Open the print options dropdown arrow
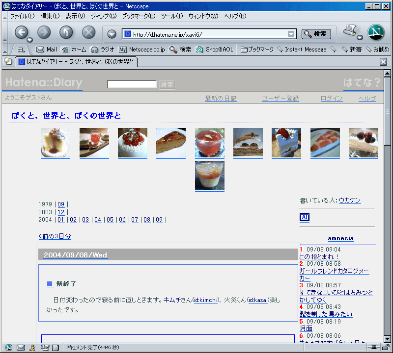393x353 pixels. pyautogui.click(x=360, y=38)
